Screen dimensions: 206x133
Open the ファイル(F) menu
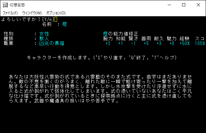coord(10,13)
